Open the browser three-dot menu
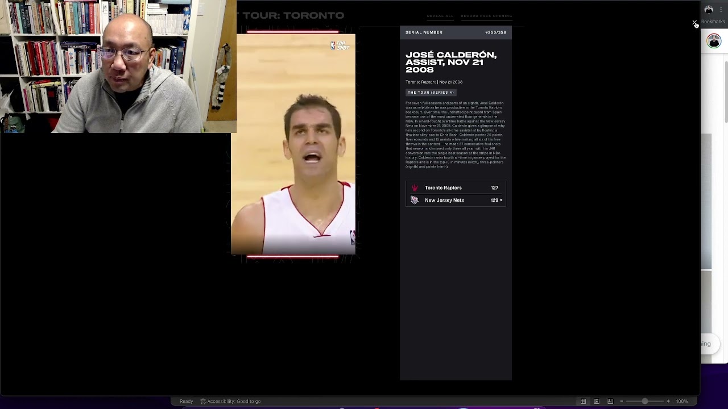The width and height of the screenshot is (728, 409). (721, 10)
